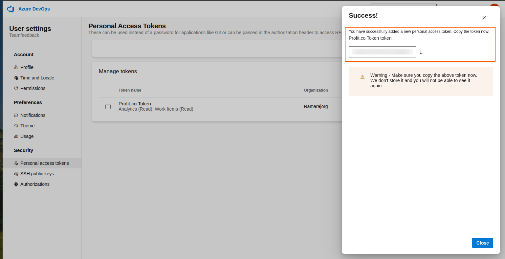Click the Personal Access Tokens page heading
The height and width of the screenshot is (259, 505).
[x=127, y=26]
